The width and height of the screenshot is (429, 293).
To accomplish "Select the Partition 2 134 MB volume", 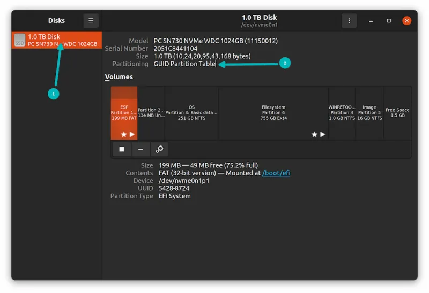I will 151,113.
